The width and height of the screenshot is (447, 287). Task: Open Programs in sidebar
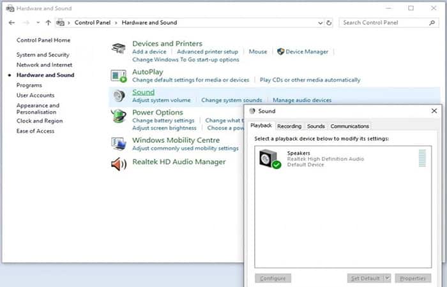[29, 85]
